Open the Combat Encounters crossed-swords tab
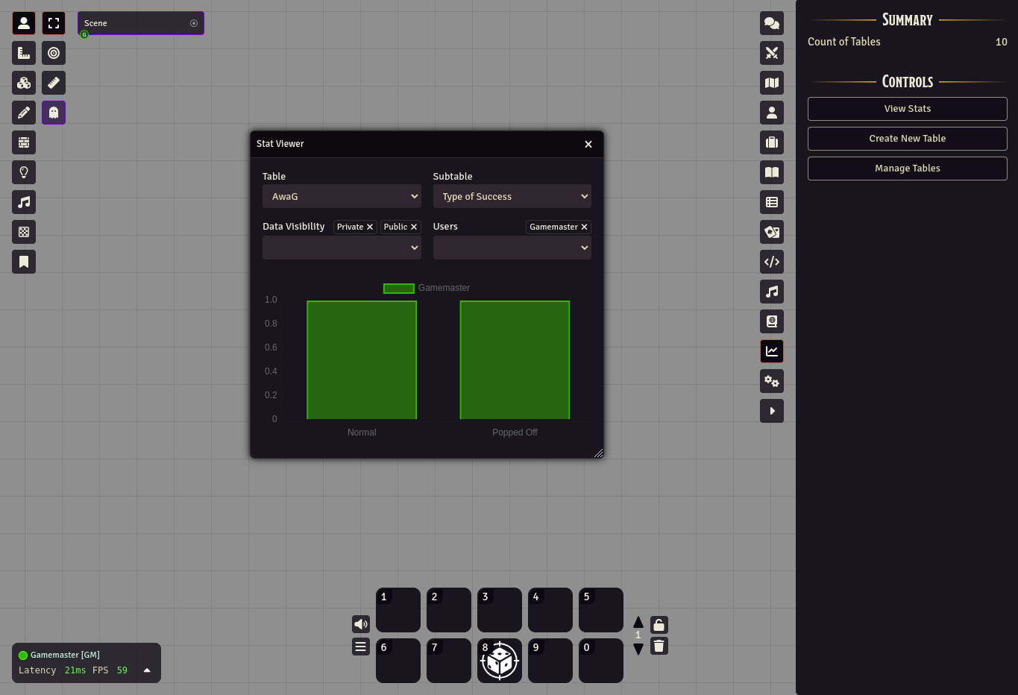1018x695 pixels. tap(772, 53)
